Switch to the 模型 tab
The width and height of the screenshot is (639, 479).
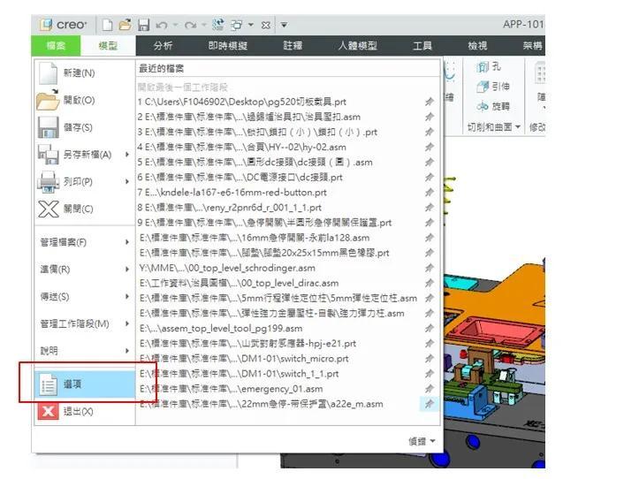[x=108, y=46]
